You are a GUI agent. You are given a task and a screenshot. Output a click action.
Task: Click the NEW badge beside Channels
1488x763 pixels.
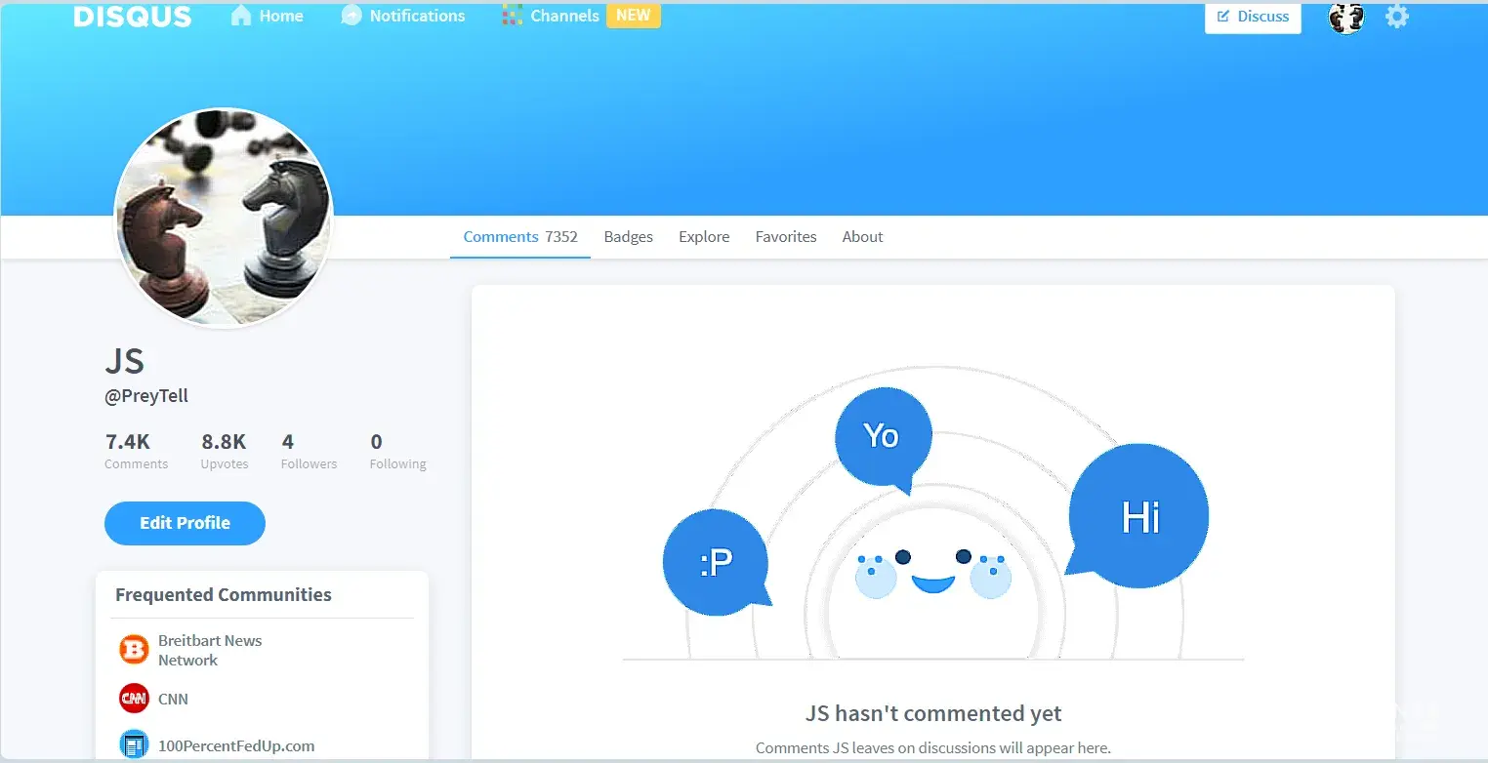634,16
